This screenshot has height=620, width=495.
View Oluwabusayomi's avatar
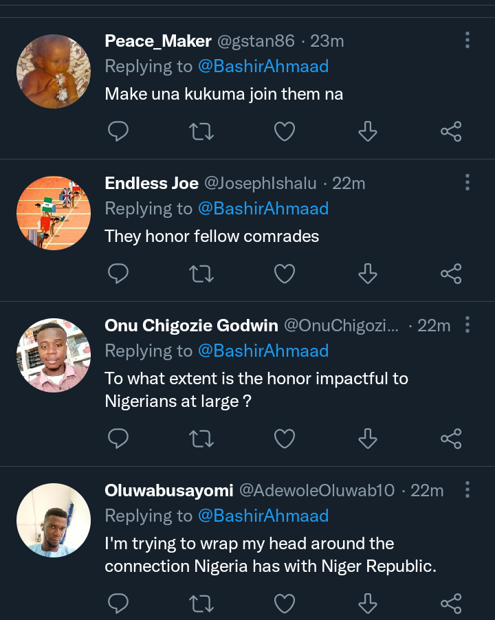[54, 520]
